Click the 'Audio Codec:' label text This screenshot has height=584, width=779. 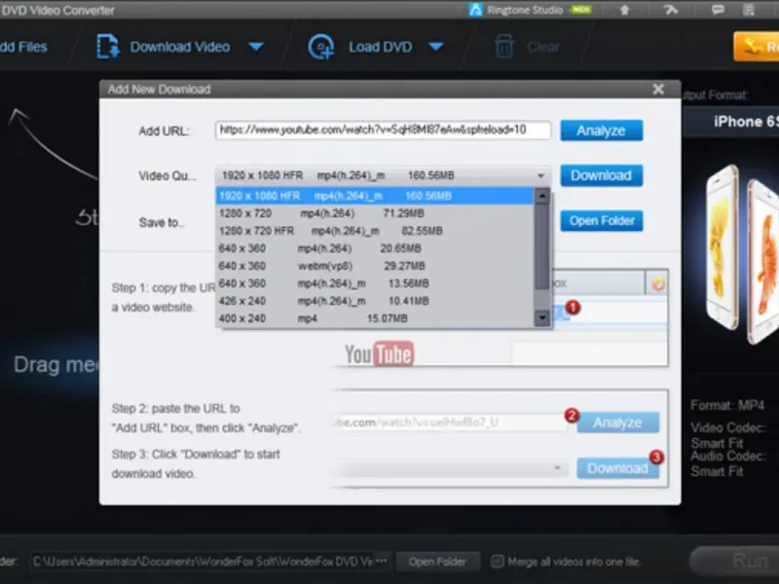[727, 456]
